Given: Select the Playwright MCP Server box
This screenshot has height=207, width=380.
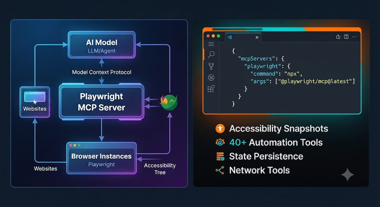Looking at the screenshot, I should click(x=101, y=102).
